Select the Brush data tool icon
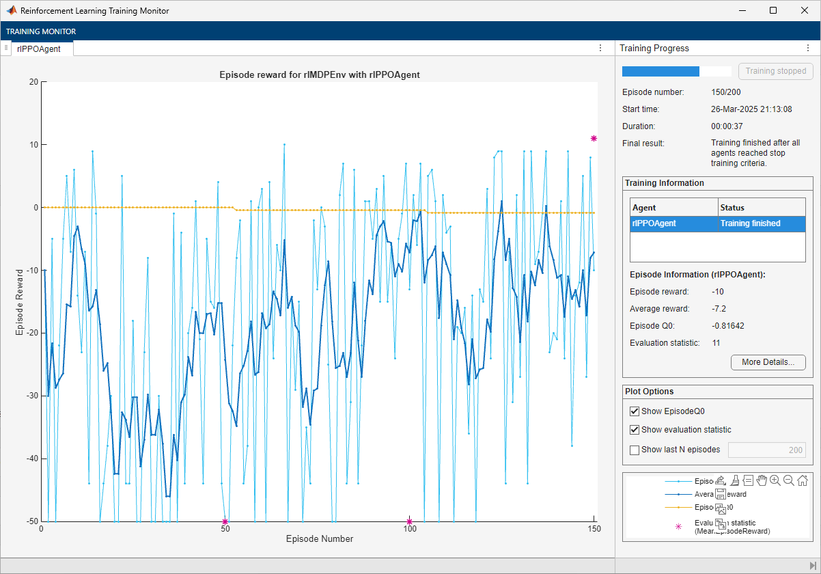821x574 pixels. pos(734,480)
